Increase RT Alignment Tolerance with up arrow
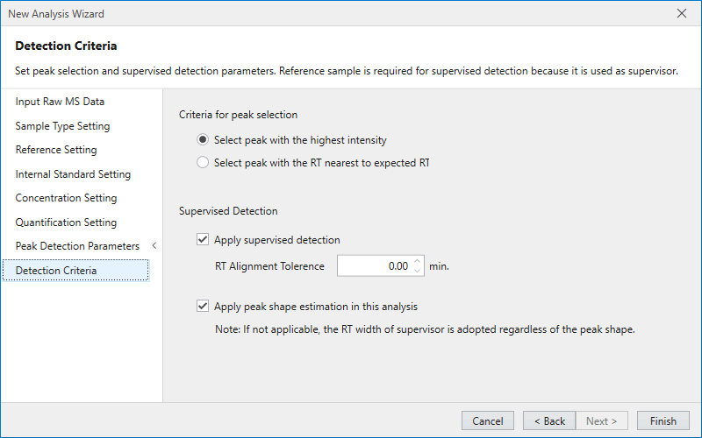 [x=417, y=261]
